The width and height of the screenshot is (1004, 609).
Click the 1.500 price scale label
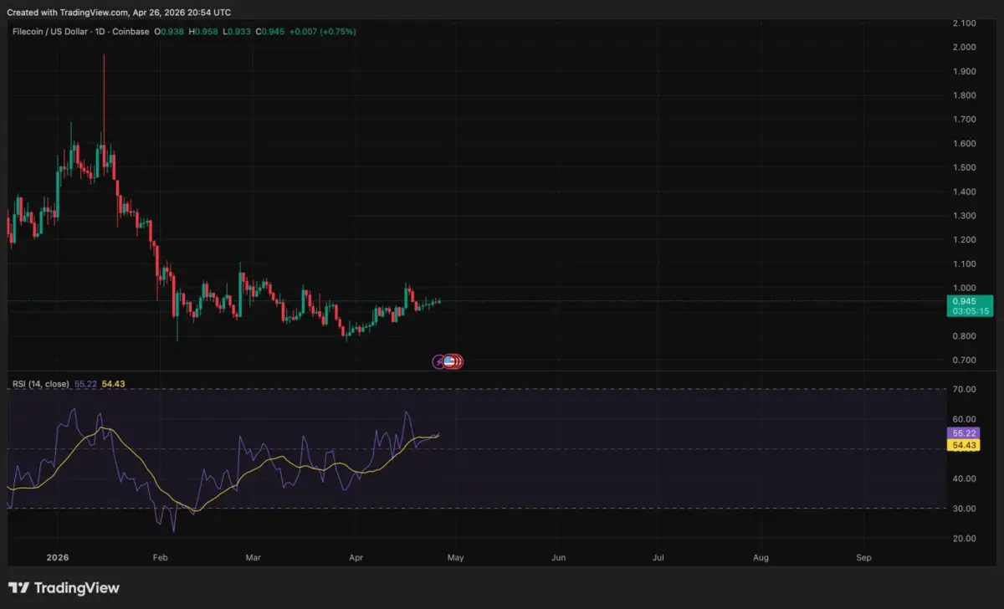[965, 167]
